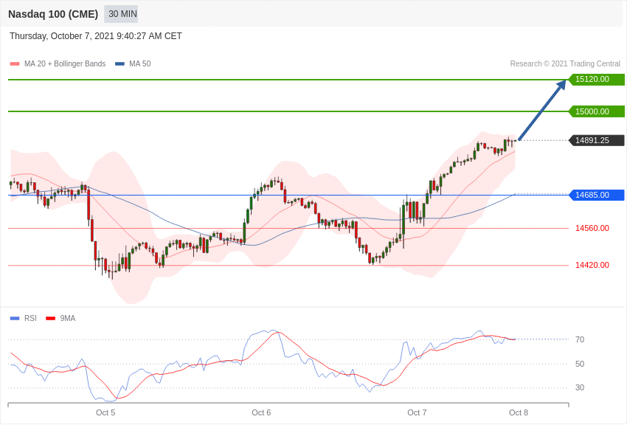
Task: Click the MA 50 legend label
Action: click(140, 63)
